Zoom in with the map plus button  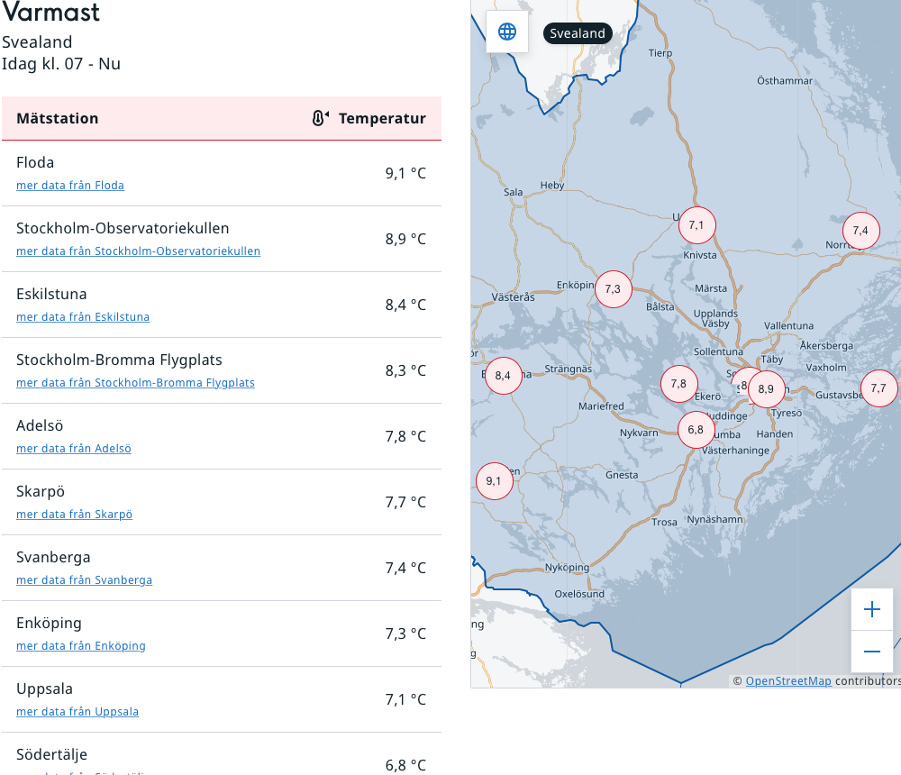(871, 609)
